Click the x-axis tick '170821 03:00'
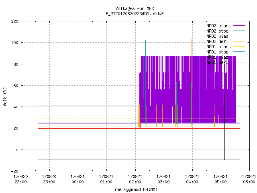The image size is (257, 193). tap(163, 179)
